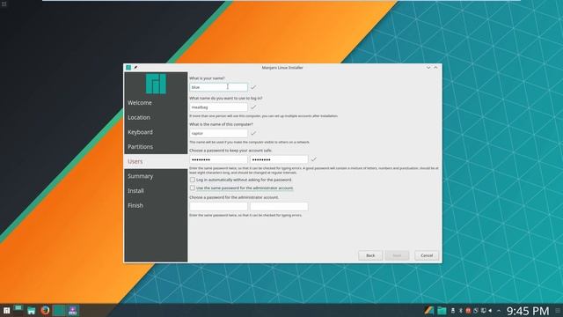The image size is (563, 317).
Task: Click the installer window menu icon in titlebar
Action: (x=128, y=67)
